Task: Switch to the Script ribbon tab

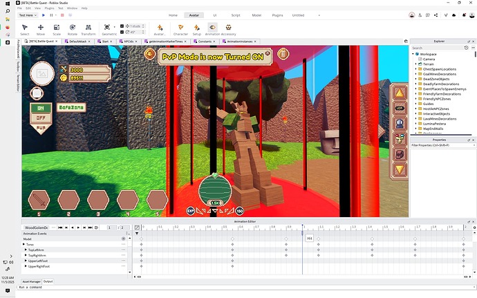Action: pyautogui.click(x=236, y=15)
